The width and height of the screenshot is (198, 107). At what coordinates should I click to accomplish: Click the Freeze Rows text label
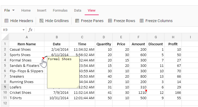click(x=124, y=21)
